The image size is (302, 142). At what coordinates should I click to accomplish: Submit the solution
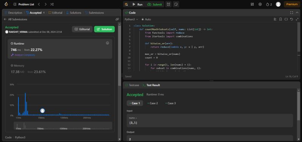(155, 4)
